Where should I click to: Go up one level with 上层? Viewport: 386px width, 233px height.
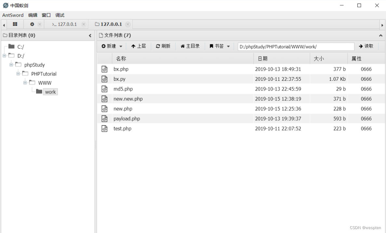pyautogui.click(x=138, y=46)
